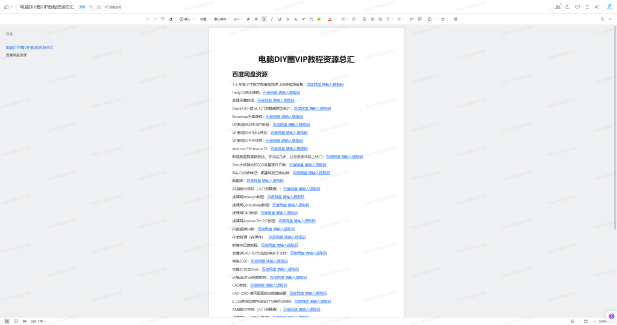
Task: Click the page width icon in status bar
Action: (x=24, y=321)
